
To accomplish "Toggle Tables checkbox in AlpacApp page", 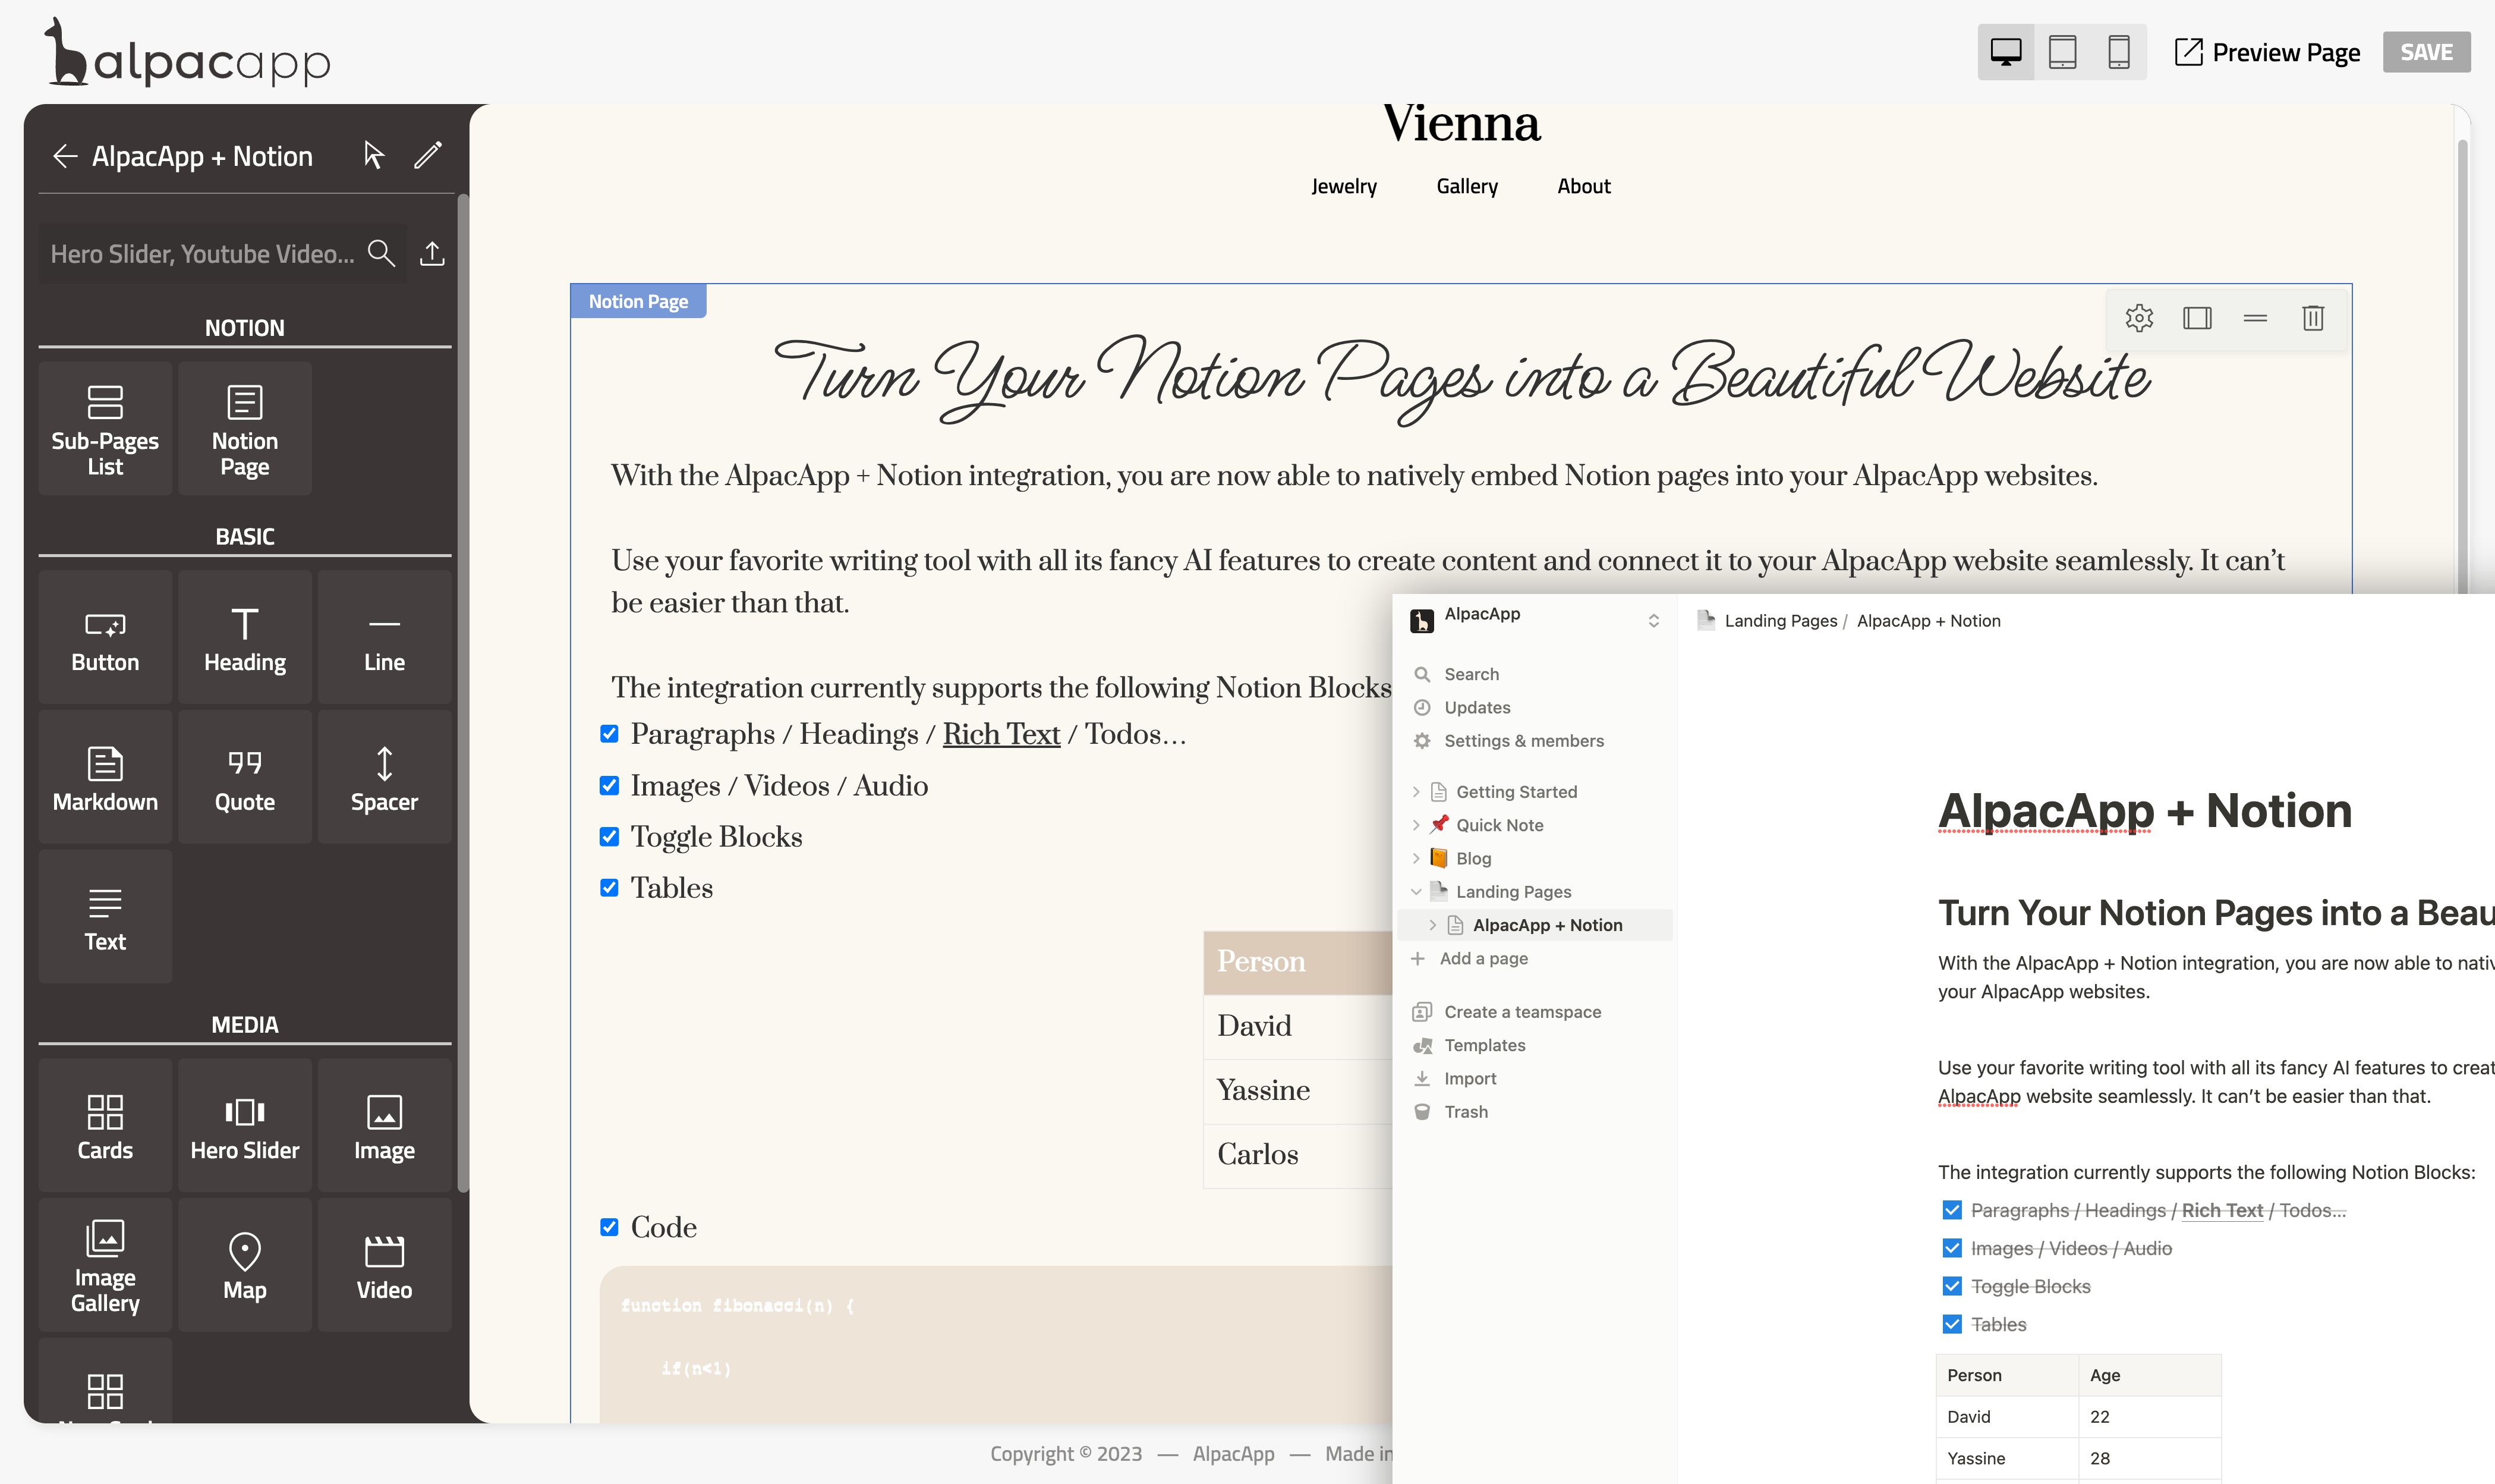I will [609, 887].
